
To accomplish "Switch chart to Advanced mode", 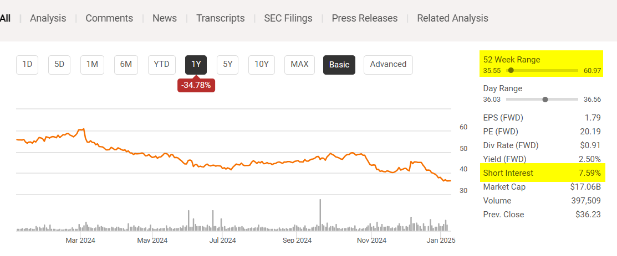I will point(388,64).
